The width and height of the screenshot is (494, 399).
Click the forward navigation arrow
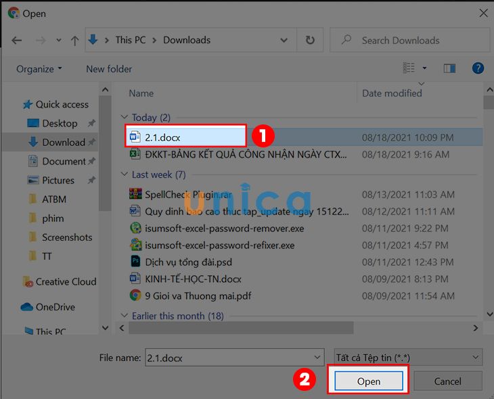click(41, 41)
